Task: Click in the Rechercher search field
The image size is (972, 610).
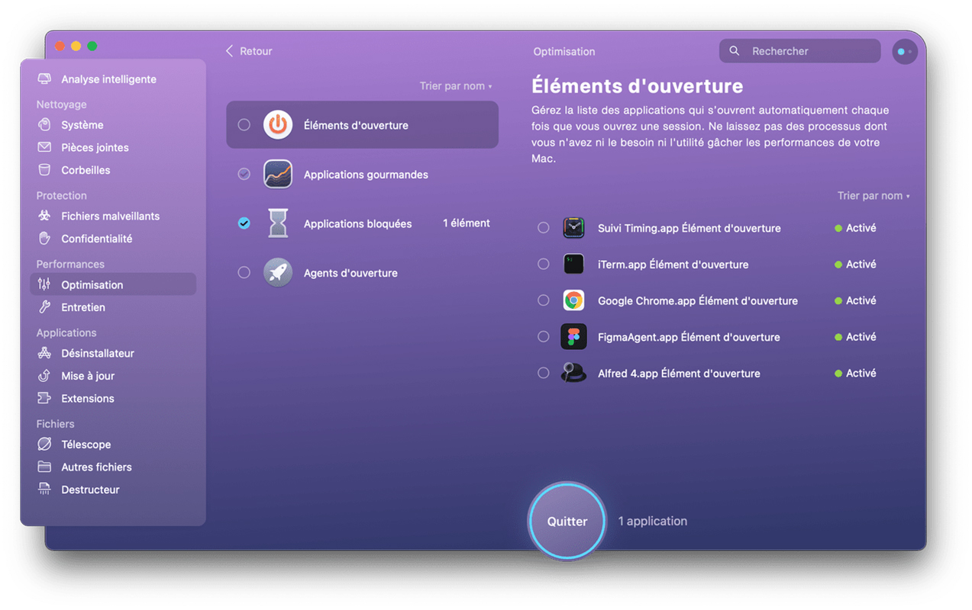Action: pyautogui.click(x=799, y=51)
